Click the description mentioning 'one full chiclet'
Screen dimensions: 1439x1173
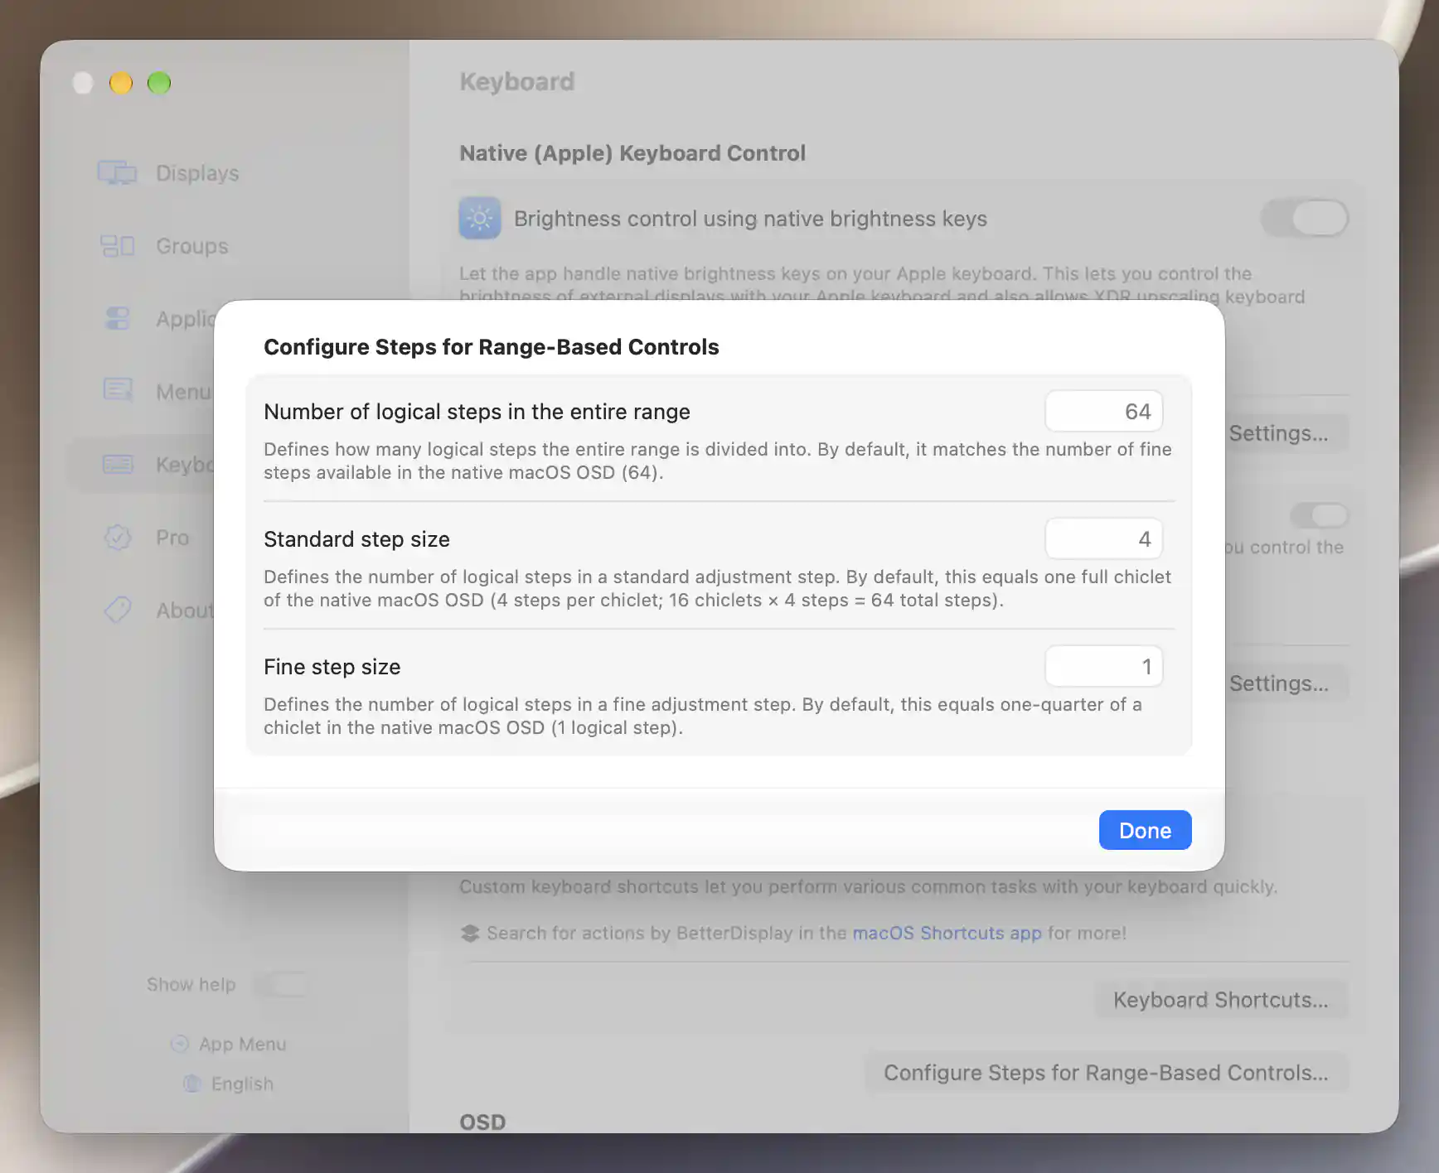tap(717, 588)
